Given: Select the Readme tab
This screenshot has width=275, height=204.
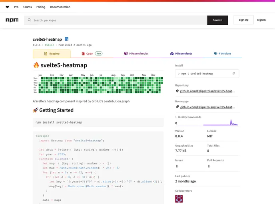Looking at the screenshot, I should tap(52, 54).
